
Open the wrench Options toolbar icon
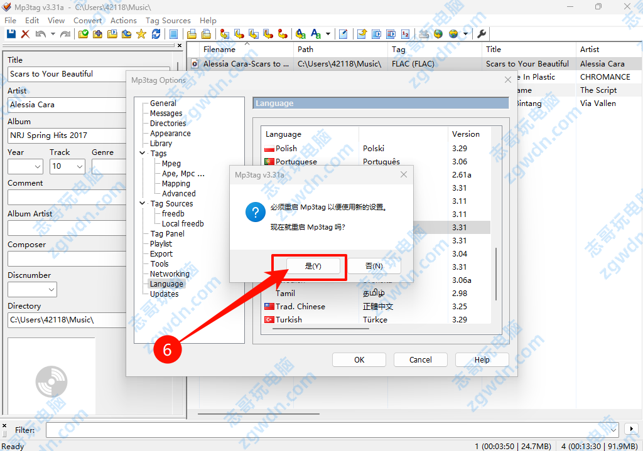tap(482, 34)
